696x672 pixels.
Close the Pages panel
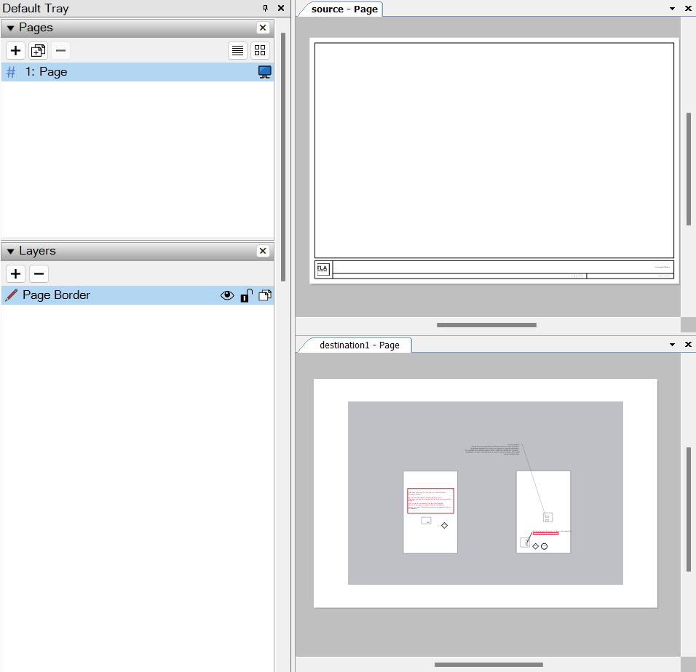click(263, 28)
